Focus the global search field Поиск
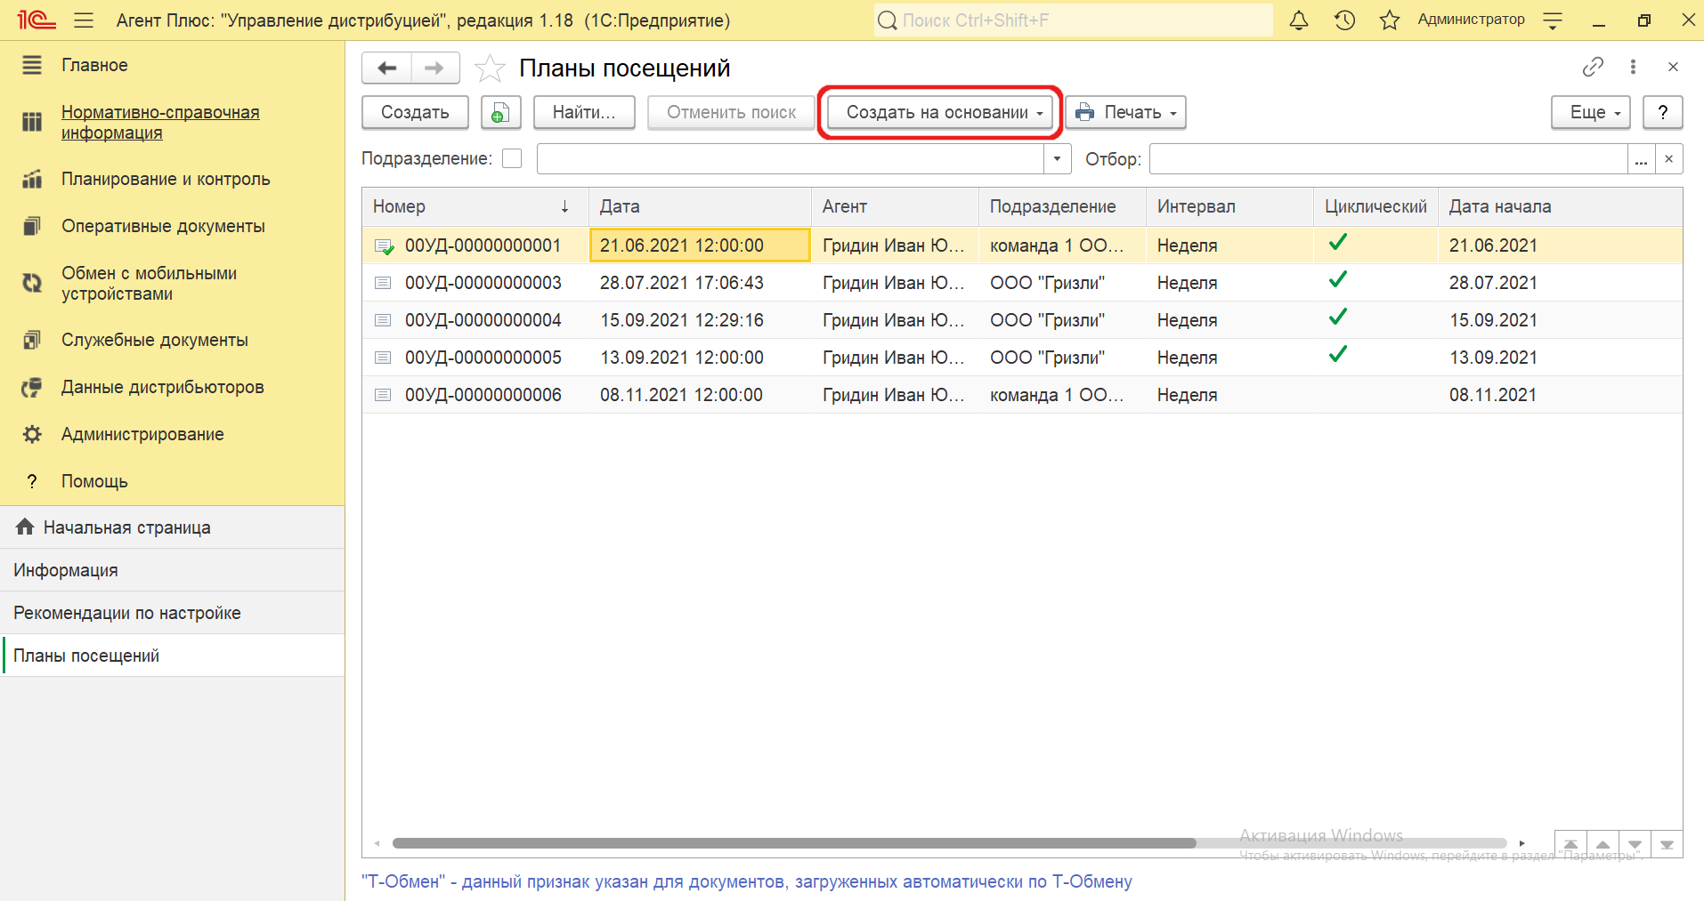This screenshot has width=1704, height=901. click(1073, 20)
